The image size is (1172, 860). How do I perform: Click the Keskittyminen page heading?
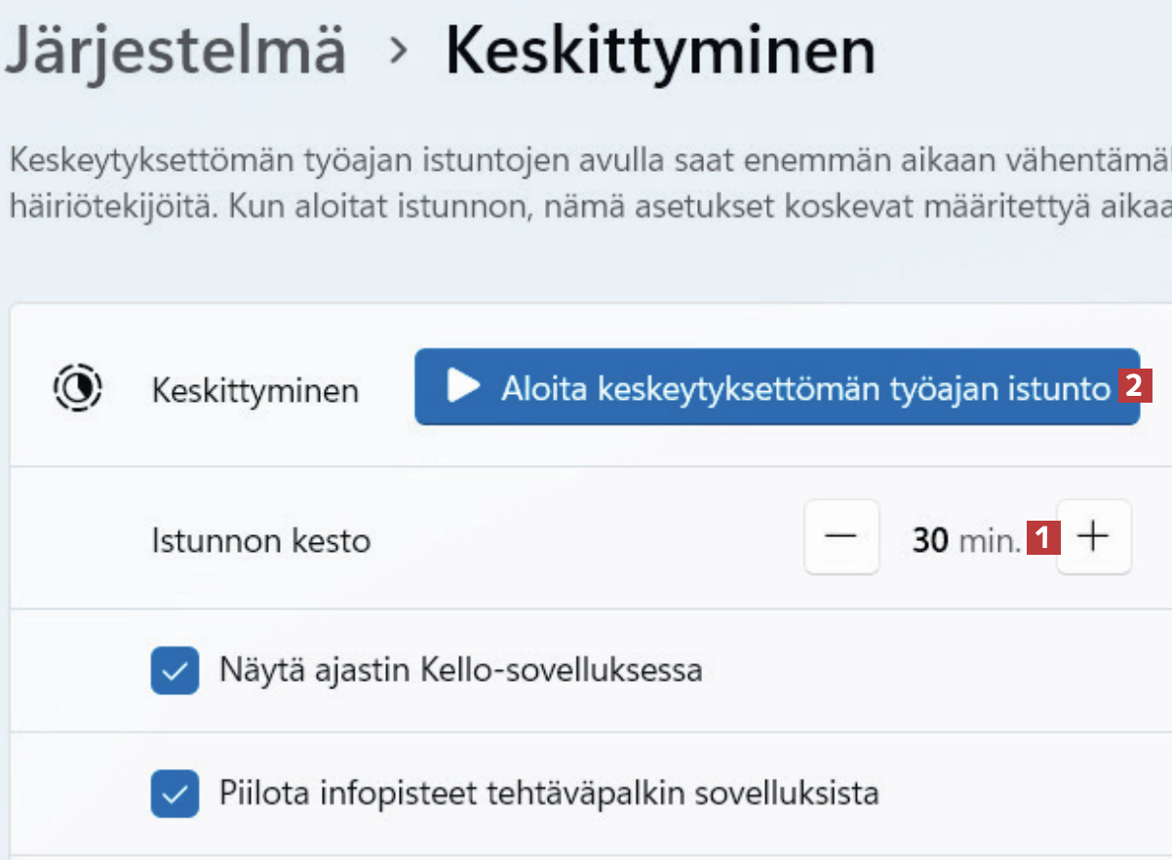(x=660, y=52)
